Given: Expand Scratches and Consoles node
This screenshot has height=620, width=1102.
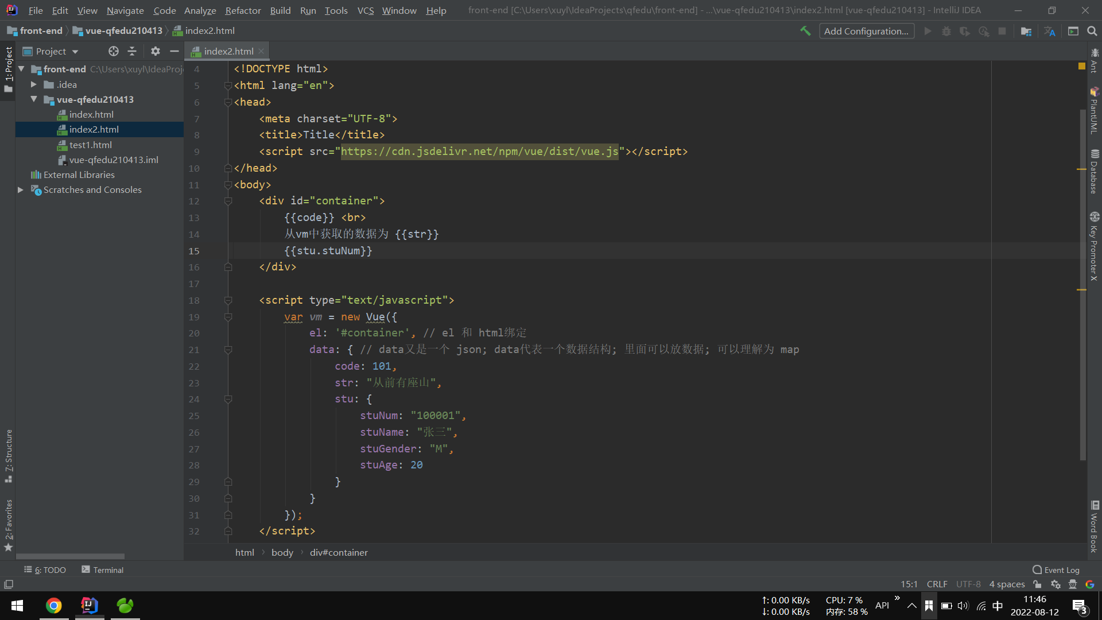Looking at the screenshot, I should coord(21,189).
